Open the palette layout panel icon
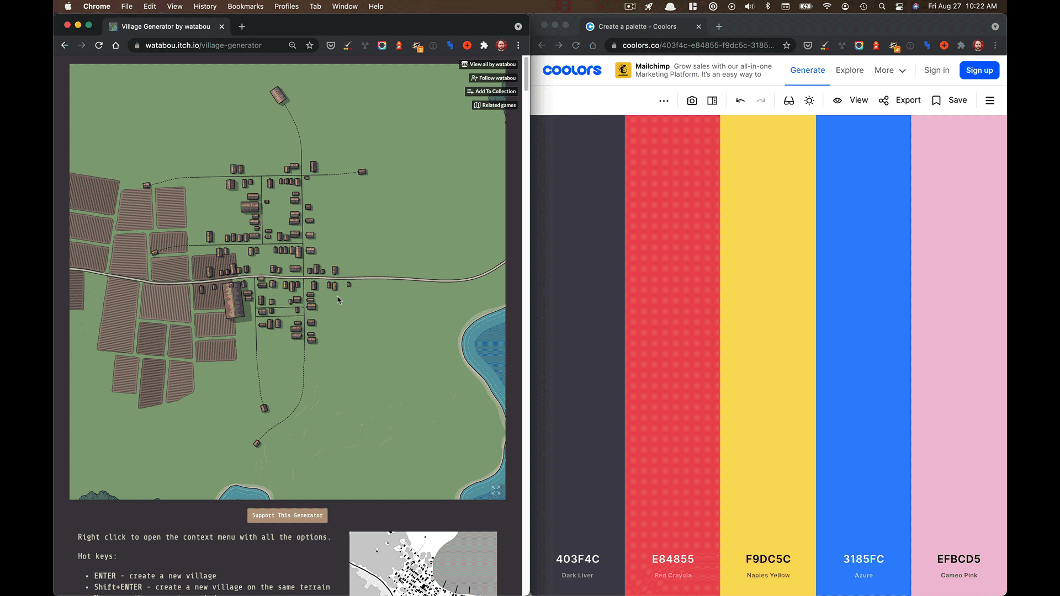The width and height of the screenshot is (1060, 596). tap(712, 100)
